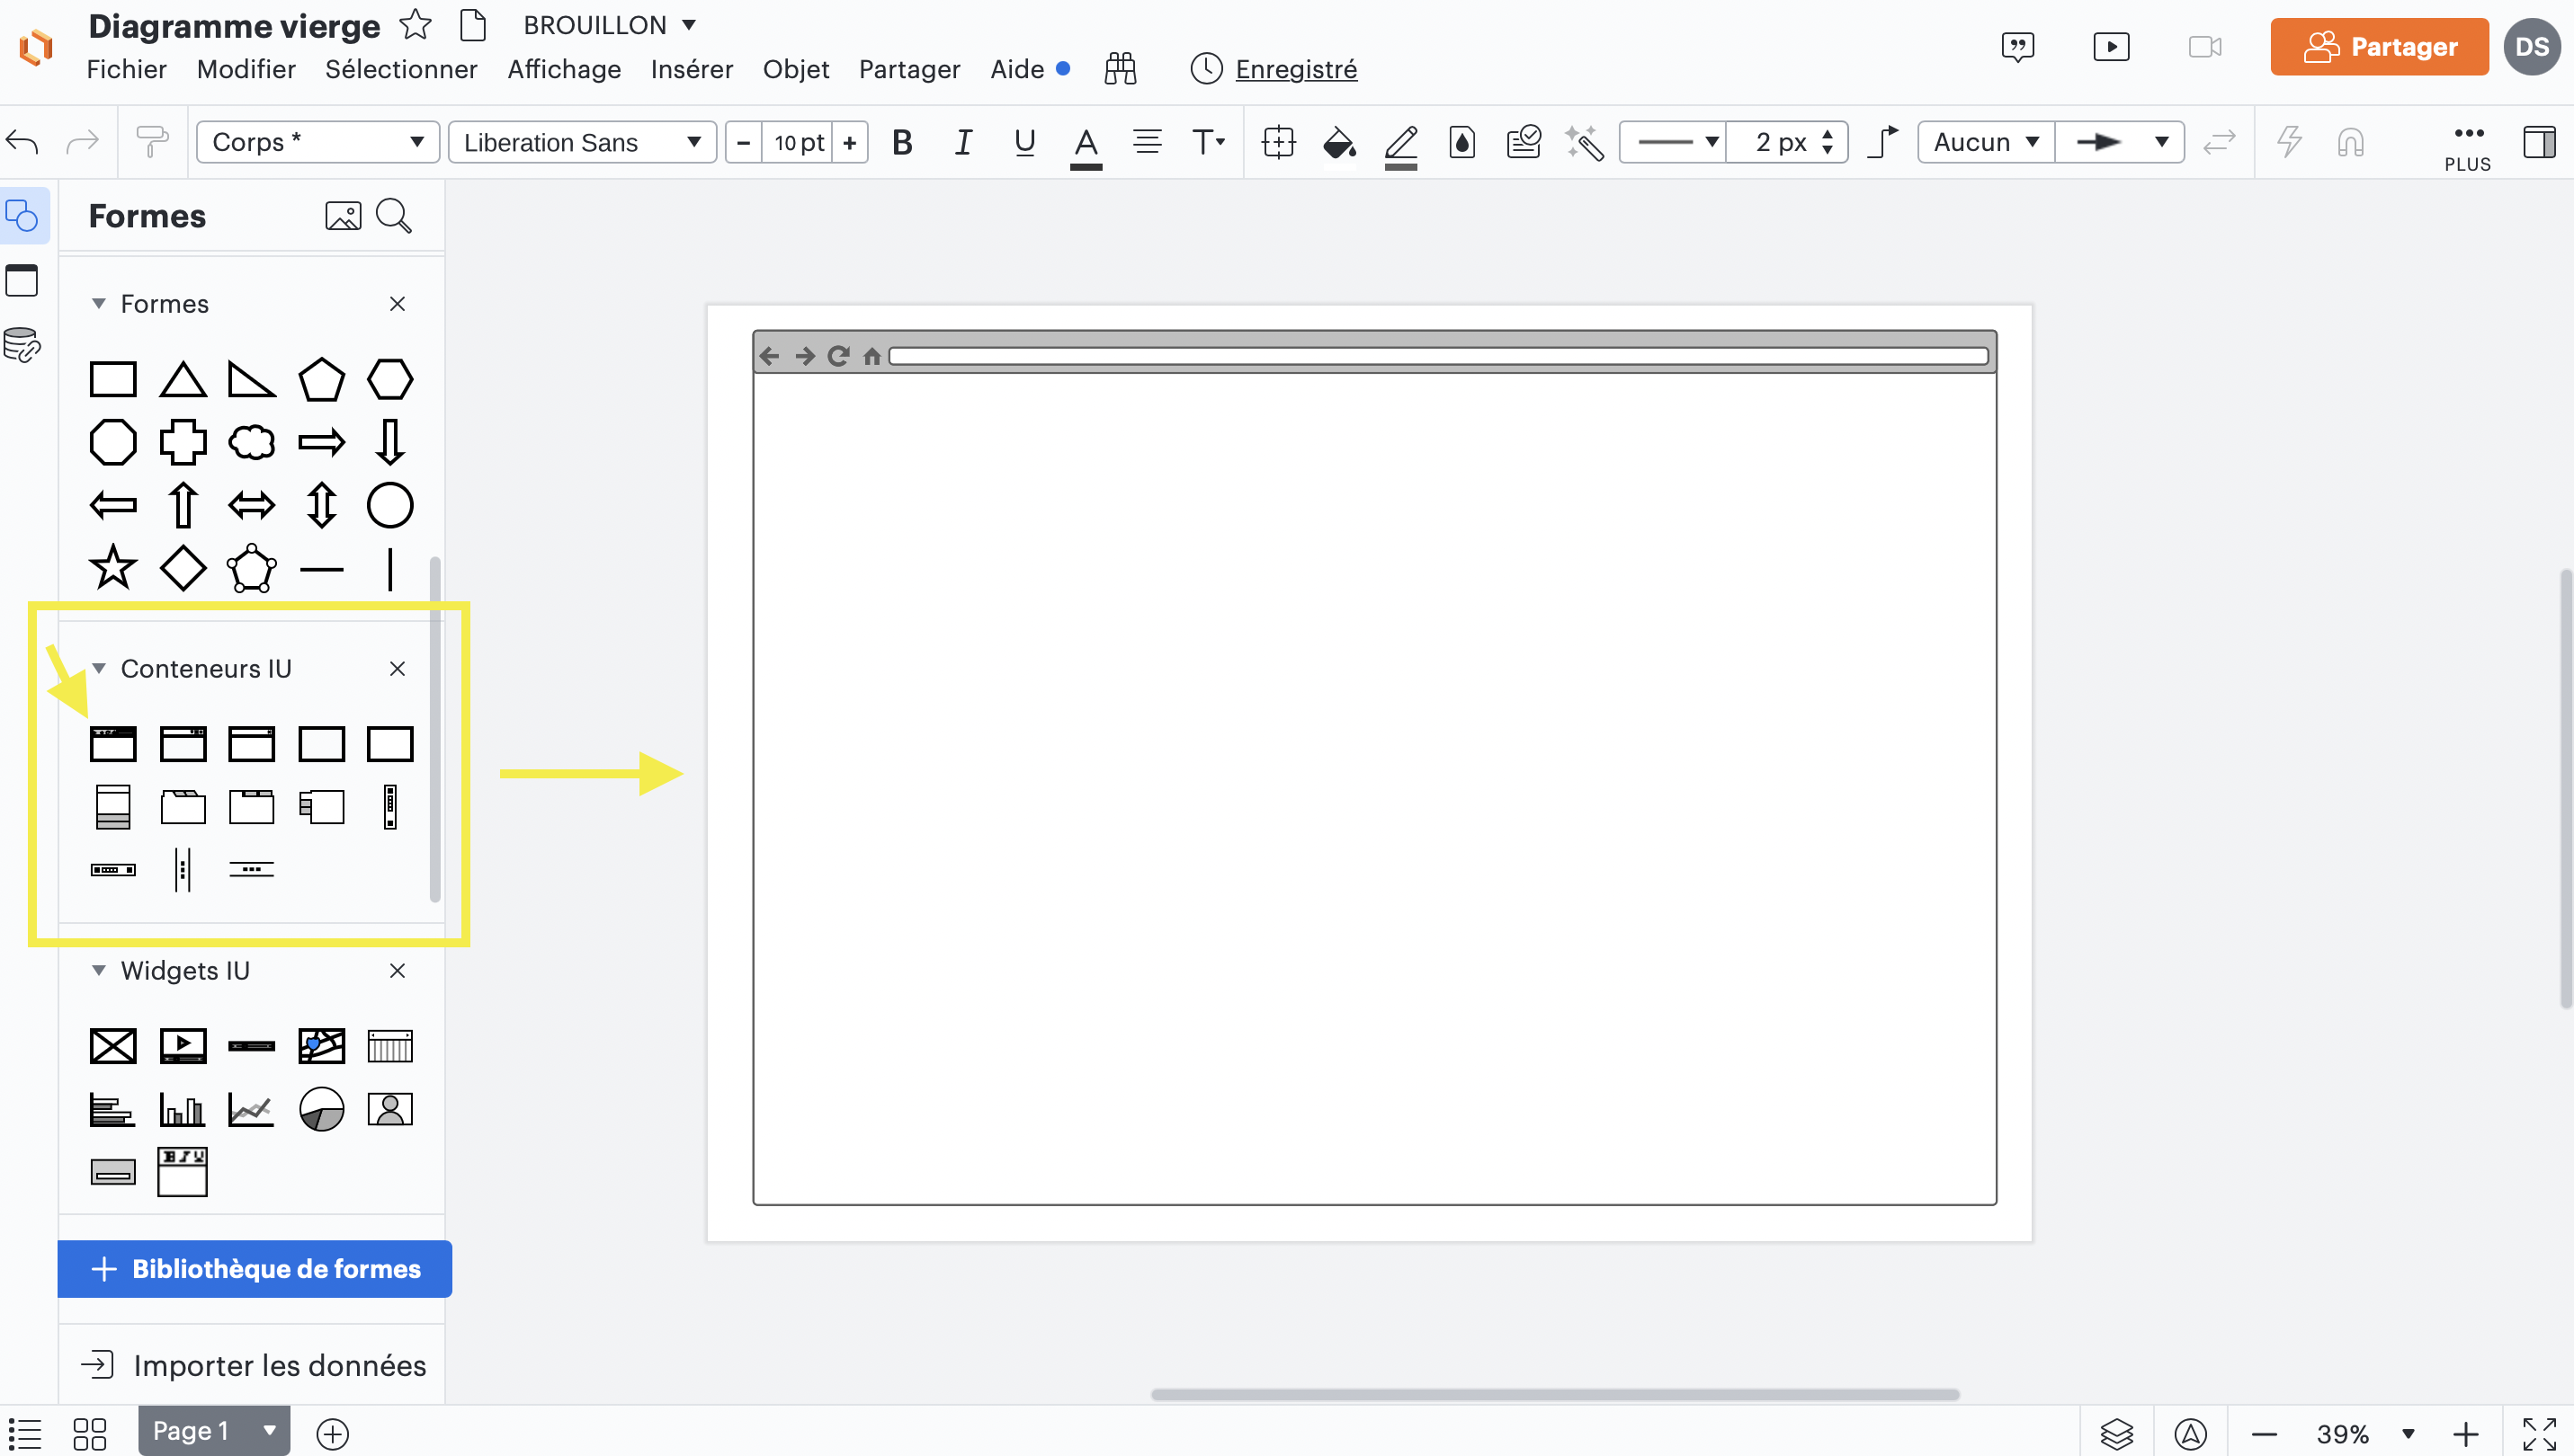Click the opacity droplet icon
The height and width of the screenshot is (1456, 2574).
(1461, 142)
